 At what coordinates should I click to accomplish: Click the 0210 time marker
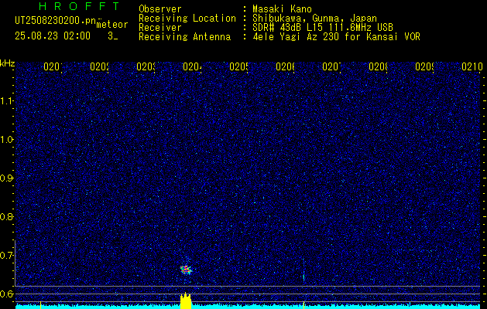pos(472,66)
